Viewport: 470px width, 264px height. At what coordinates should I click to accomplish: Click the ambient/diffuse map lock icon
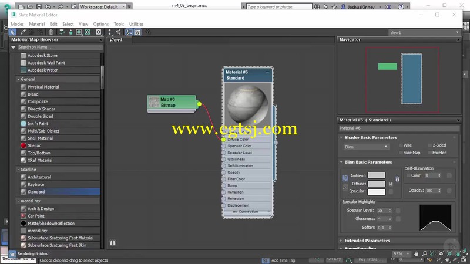point(398,180)
